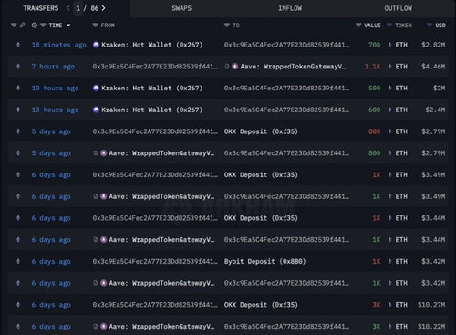Open the '18 minutes ago' transaction link
Viewport: 456px width, 335px height.
tap(59, 45)
